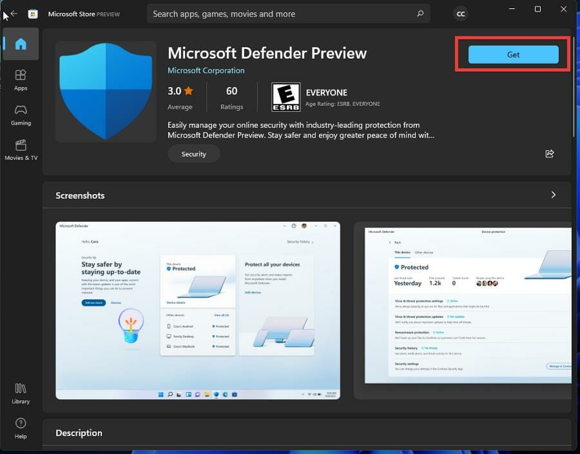Image resolution: width=580 pixels, height=454 pixels.
Task: Click the search magnifier icon
Action: (x=420, y=14)
